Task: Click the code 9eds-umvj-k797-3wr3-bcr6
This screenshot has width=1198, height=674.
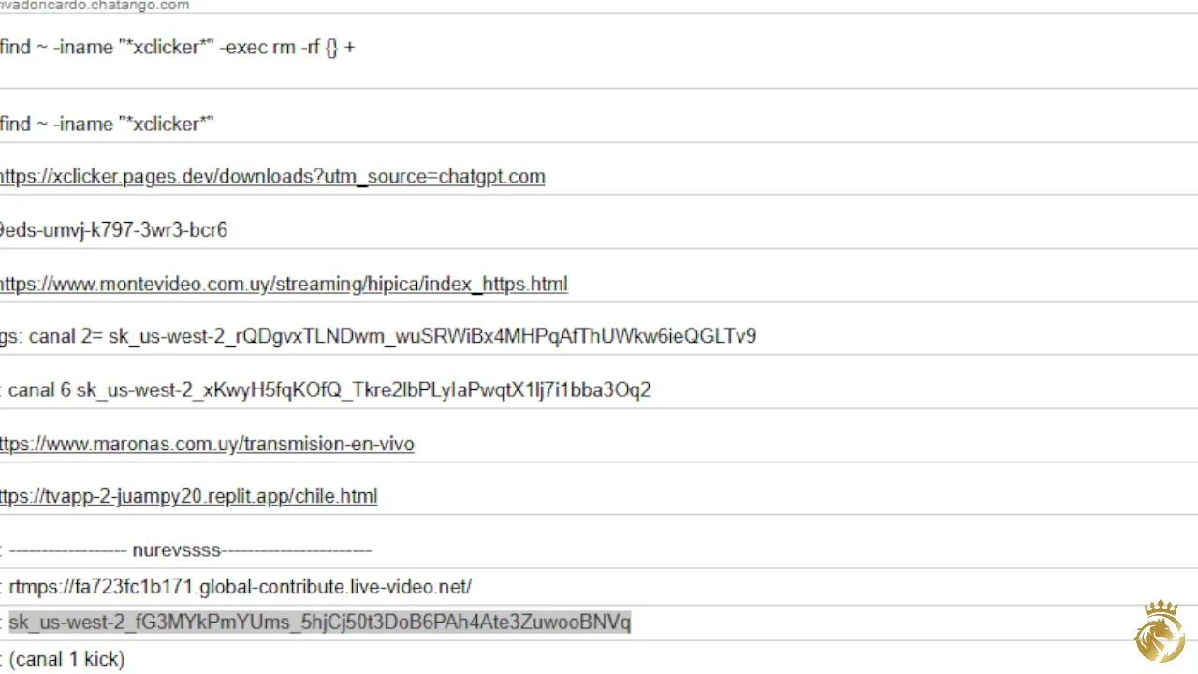Action: tap(113, 230)
